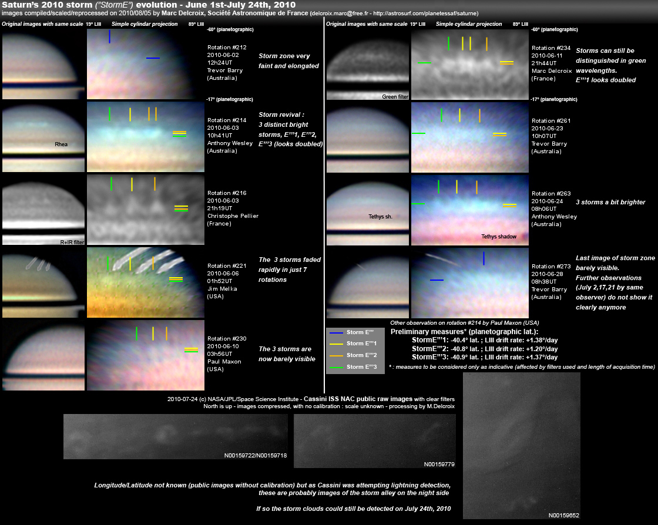The image size is (658, 525).
Task: Collapse the storm legend panel
Action: click(x=355, y=349)
